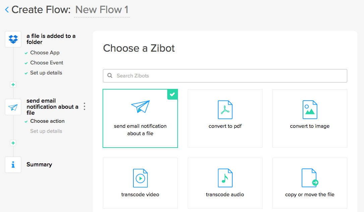Rename the flow title New Flow 1
This screenshot has height=212, width=364.
[102, 10]
